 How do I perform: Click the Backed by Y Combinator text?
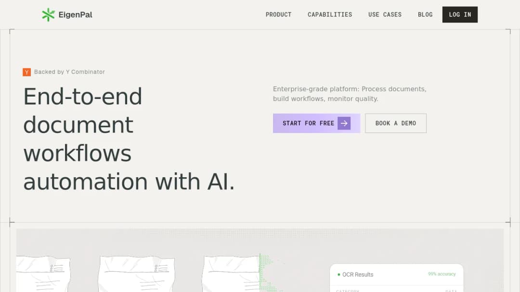tap(69, 72)
